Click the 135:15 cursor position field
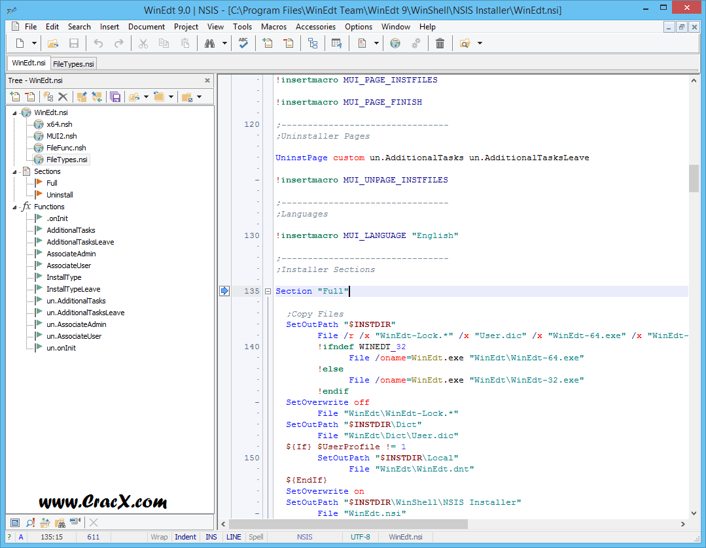 [x=52, y=537]
